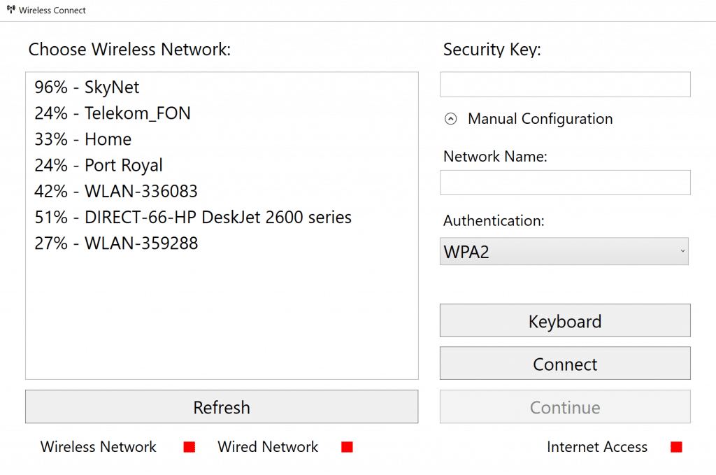
Task: Click the red Wireless Network status indicator
Action: tap(189, 447)
